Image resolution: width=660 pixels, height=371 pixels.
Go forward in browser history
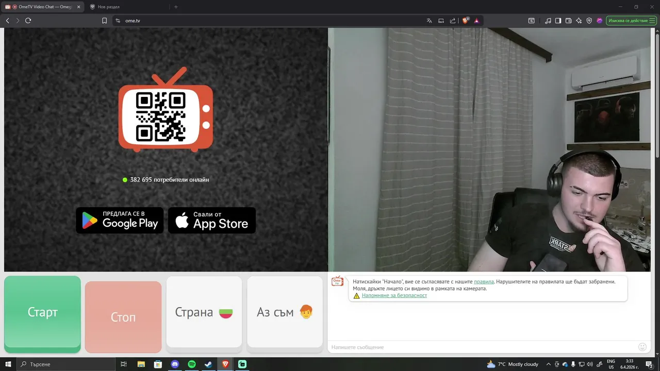(18, 21)
